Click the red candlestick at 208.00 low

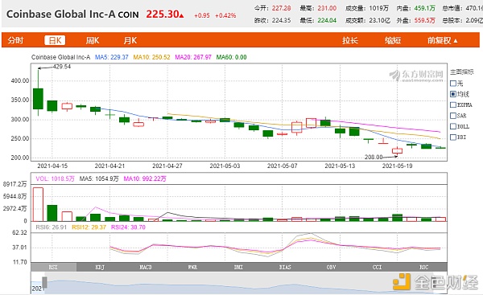coord(397,151)
